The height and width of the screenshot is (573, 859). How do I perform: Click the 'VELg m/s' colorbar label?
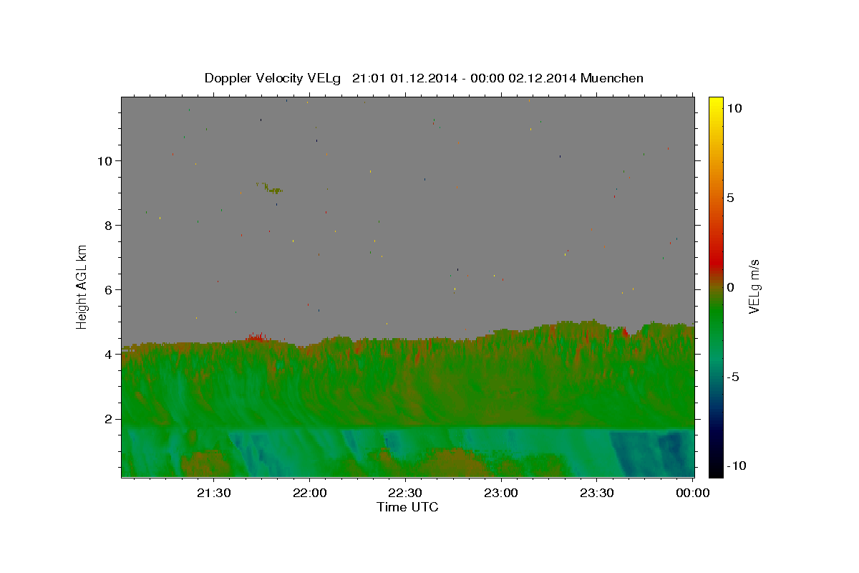(x=754, y=286)
